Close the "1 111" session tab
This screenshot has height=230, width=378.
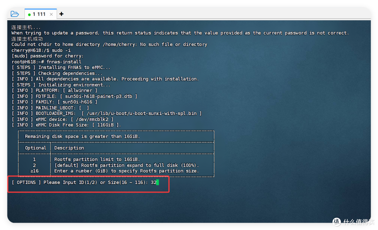[51, 14]
